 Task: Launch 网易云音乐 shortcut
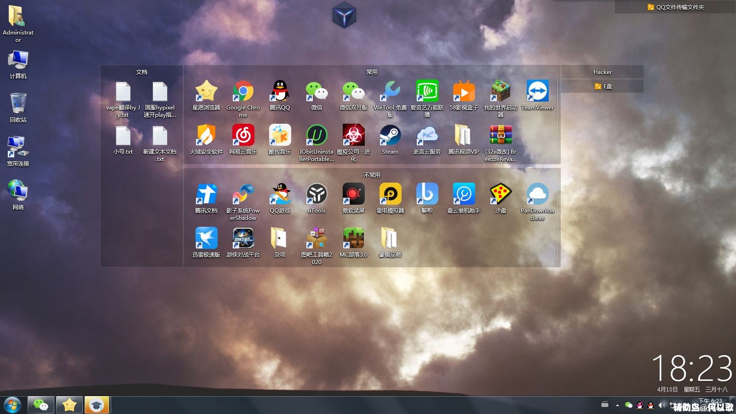point(243,140)
